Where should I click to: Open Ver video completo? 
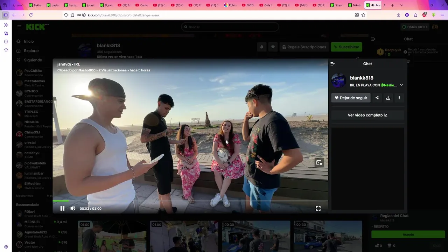[367, 115]
